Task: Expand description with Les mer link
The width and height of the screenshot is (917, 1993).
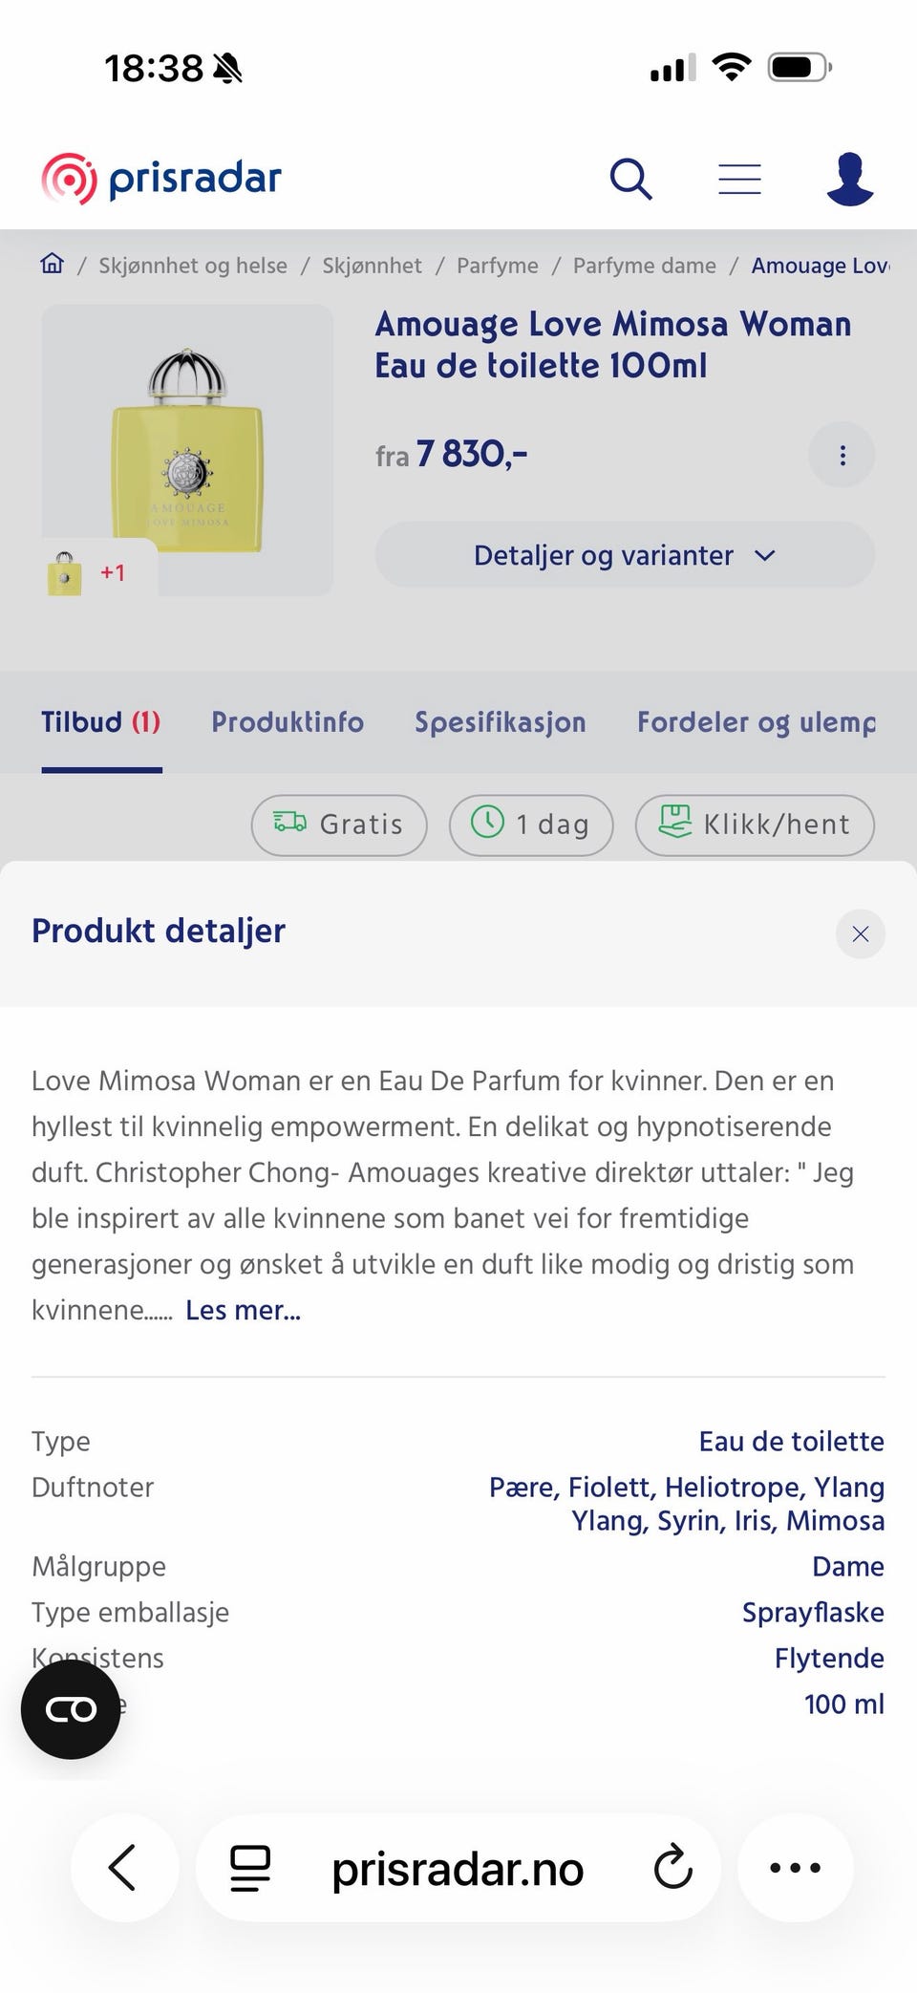Action: point(243,1310)
